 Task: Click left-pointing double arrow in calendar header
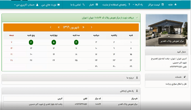pos(59,27)
